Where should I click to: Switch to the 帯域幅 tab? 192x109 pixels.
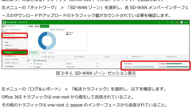coord(31,26)
